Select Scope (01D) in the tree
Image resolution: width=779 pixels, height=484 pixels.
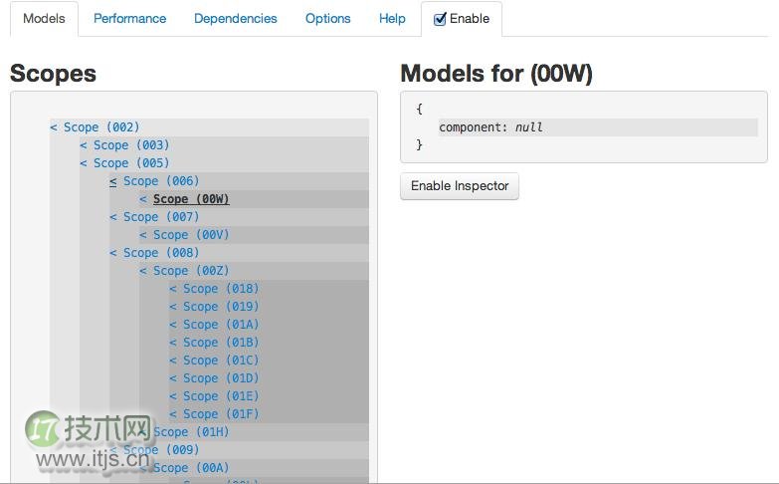tap(221, 378)
